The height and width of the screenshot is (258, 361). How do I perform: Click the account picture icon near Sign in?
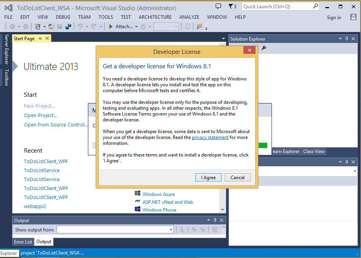(x=353, y=17)
